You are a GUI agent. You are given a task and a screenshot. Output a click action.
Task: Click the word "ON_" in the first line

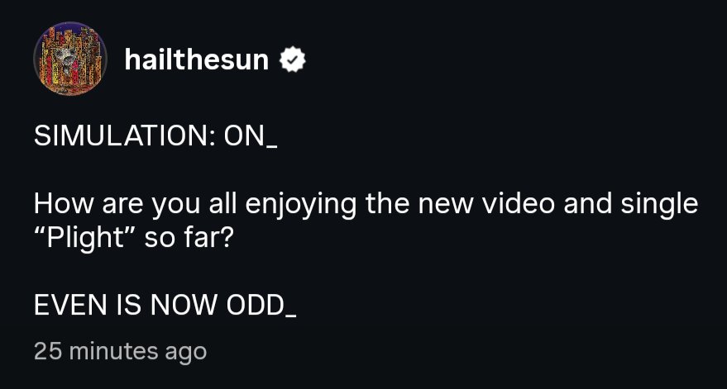(251, 138)
